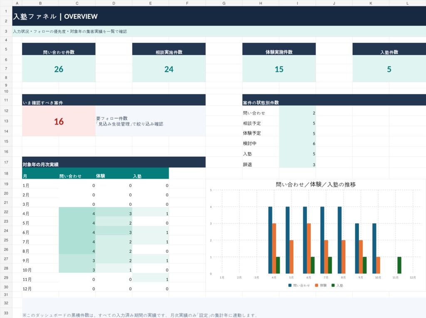
Task: Click the orange 体験 legend swatch
Action: (317, 286)
